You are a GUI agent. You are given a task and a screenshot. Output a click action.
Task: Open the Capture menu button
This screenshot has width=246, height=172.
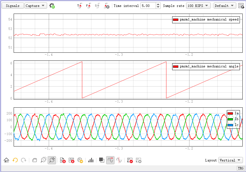(36, 6)
